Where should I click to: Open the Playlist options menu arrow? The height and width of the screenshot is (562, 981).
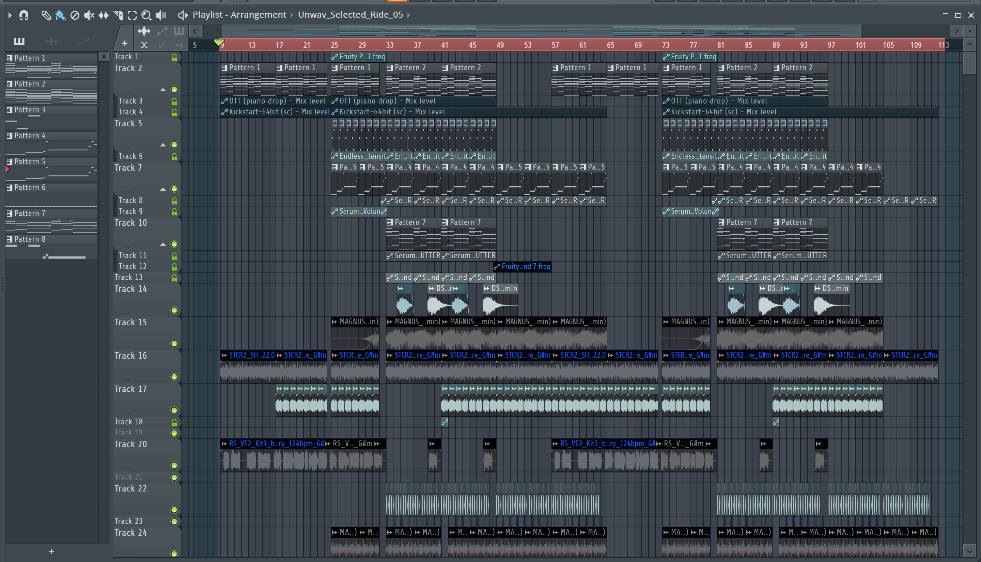[x=10, y=15]
